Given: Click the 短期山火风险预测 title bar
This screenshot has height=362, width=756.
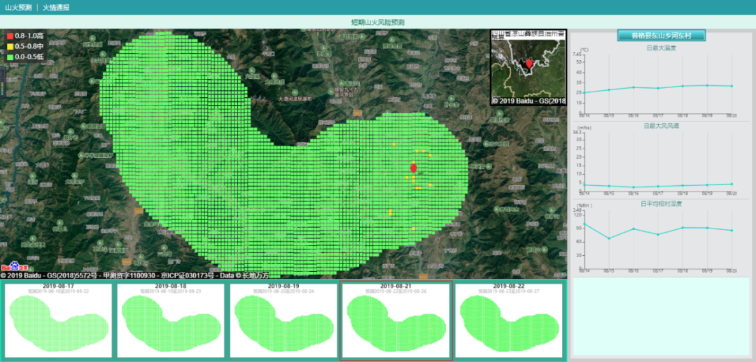Looking at the screenshot, I should coord(378,22).
